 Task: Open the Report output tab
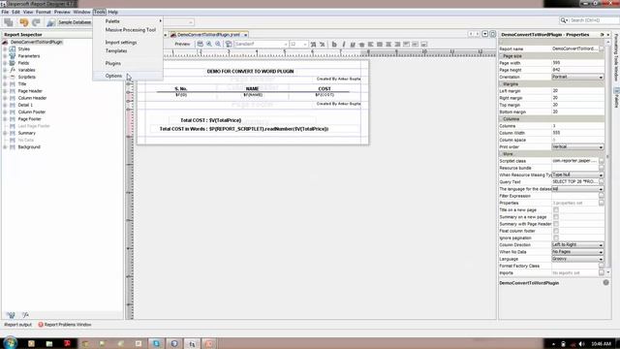pos(17,325)
